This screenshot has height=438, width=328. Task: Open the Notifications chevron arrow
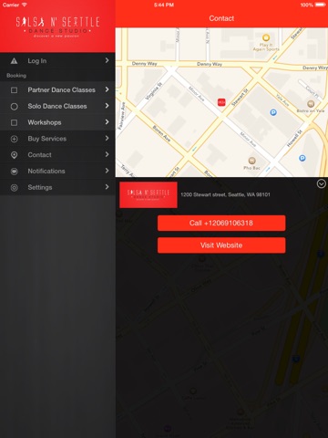click(107, 171)
